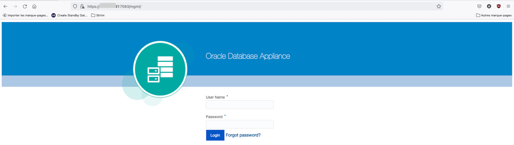Go to the browser home page
Viewport: 514px width, 145px height.
pos(34,6)
